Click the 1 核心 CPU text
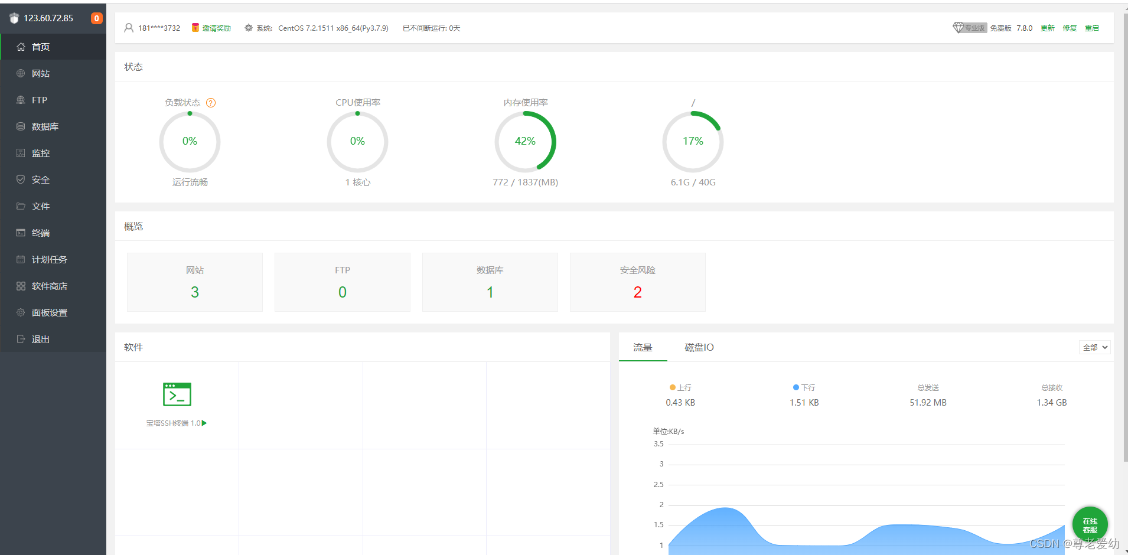Screen dimensions: 1128x555 coord(357,182)
